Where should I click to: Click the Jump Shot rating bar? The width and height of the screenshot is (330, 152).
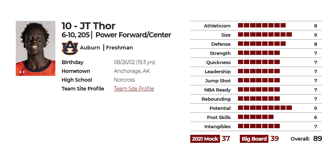click(x=259, y=80)
